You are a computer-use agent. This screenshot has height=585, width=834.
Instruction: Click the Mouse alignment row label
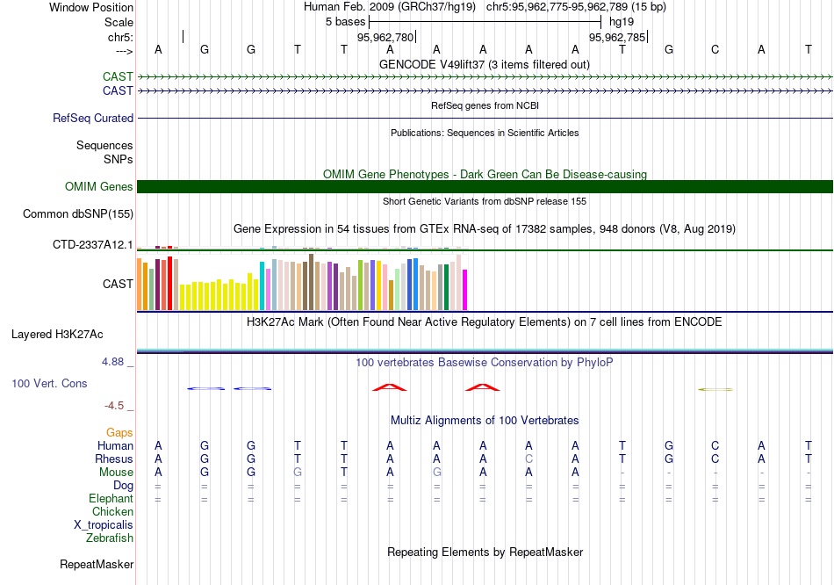point(116,473)
